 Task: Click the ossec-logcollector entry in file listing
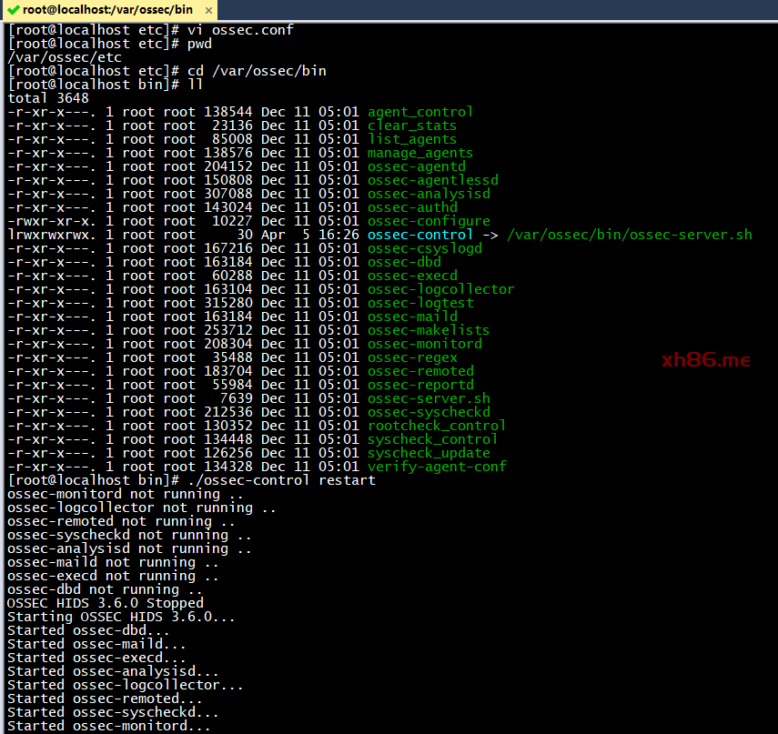(x=440, y=289)
